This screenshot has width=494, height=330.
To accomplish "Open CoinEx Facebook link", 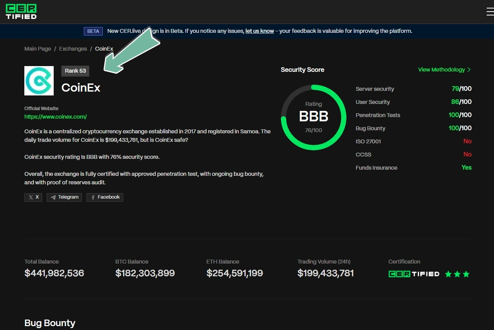I will [105, 197].
